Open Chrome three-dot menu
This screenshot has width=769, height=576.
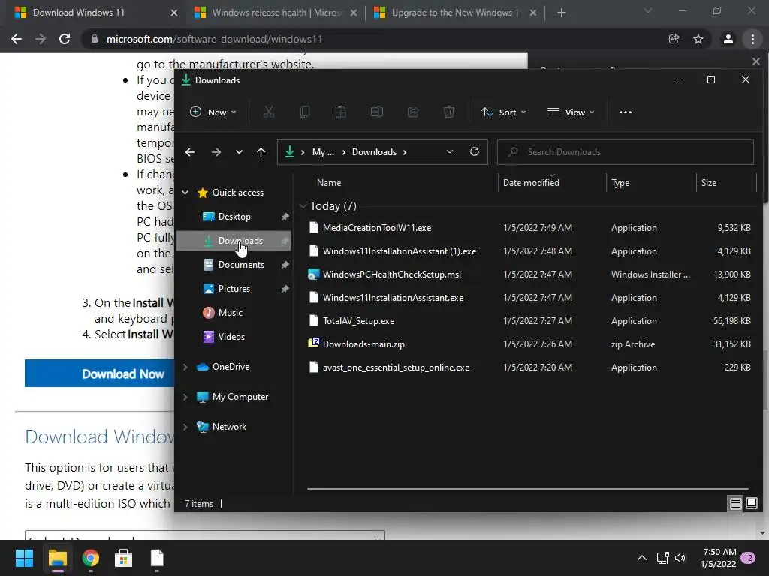pos(752,39)
